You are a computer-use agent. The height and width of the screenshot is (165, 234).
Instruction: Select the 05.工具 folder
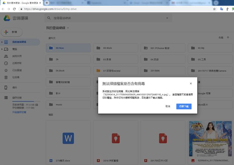click(210, 59)
